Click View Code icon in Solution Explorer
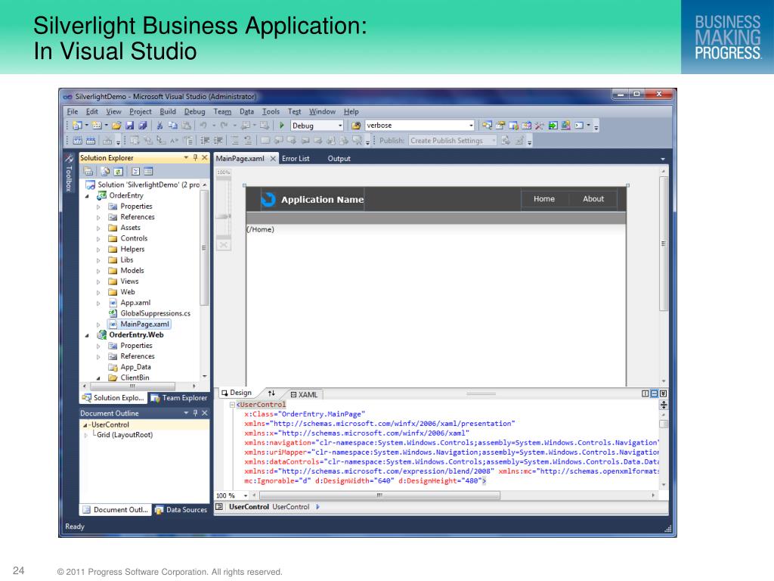Viewport: 774px width, 581px height. [135, 172]
